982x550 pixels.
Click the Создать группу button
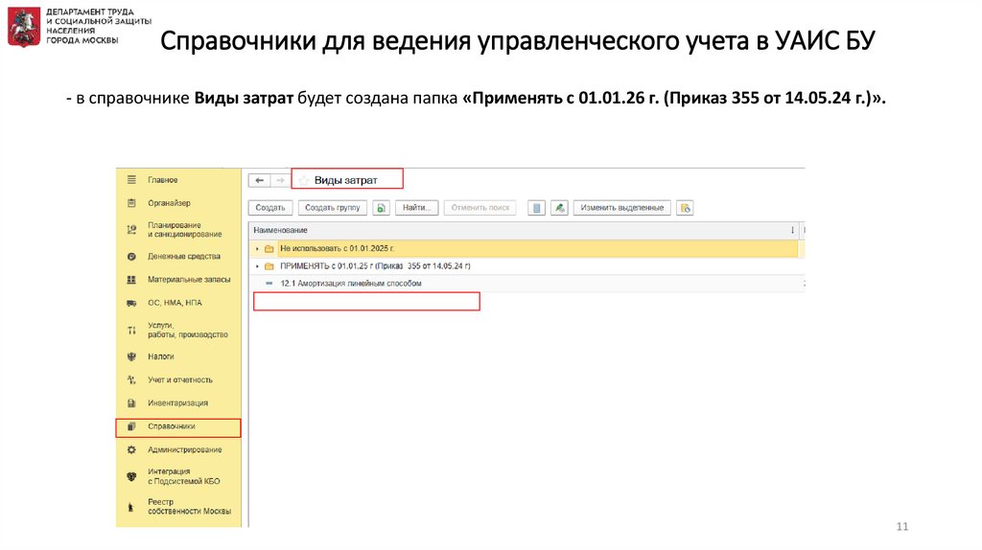coord(333,208)
